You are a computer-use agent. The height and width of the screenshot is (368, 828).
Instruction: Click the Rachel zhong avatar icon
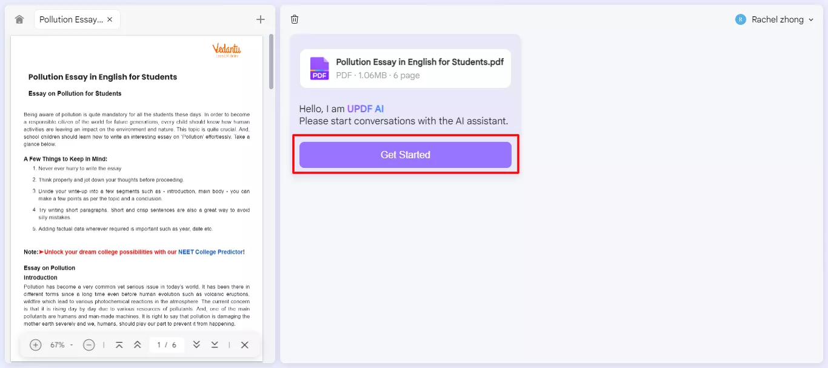pyautogui.click(x=740, y=19)
